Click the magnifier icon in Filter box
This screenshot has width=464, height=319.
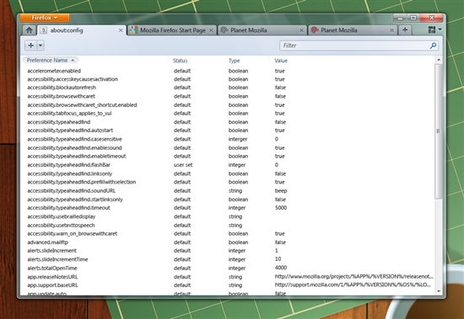pos(434,45)
